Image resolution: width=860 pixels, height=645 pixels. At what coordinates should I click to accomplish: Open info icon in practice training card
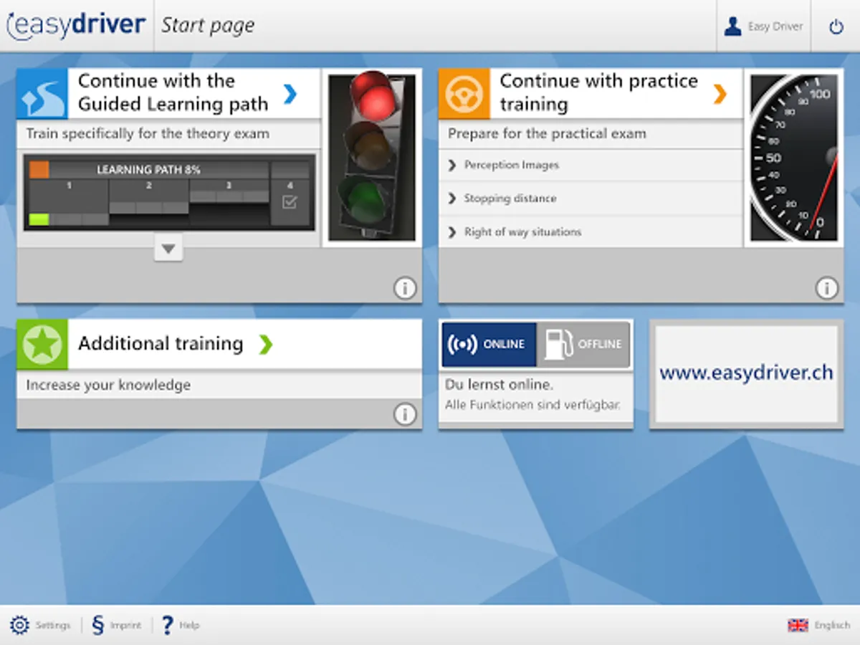[826, 288]
